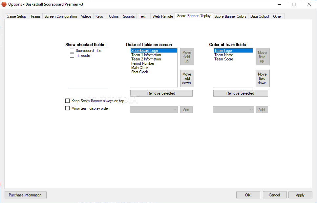Select Shot Clock in the list
The width and height of the screenshot is (317, 203).
(x=154, y=72)
